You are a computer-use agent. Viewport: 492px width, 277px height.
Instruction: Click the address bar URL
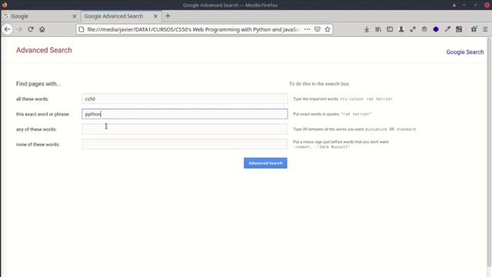click(x=193, y=29)
